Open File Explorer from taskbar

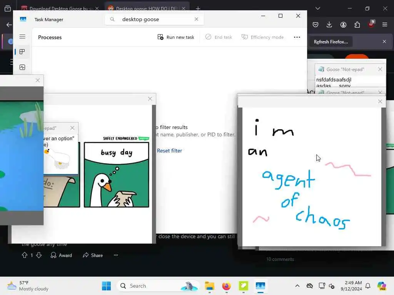pos(210,286)
